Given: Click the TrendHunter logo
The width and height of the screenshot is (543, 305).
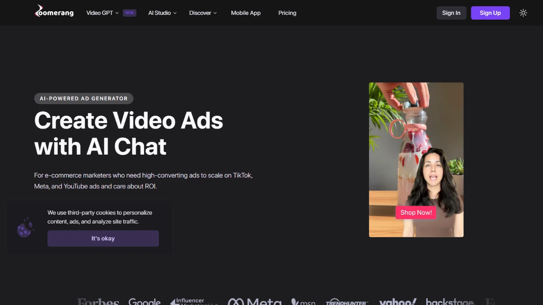Looking at the screenshot, I should (347, 302).
